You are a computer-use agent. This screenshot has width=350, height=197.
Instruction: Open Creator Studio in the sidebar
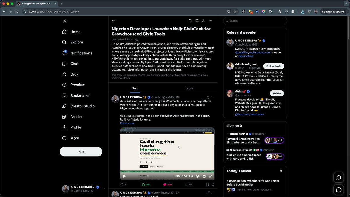pyautogui.click(x=78, y=106)
